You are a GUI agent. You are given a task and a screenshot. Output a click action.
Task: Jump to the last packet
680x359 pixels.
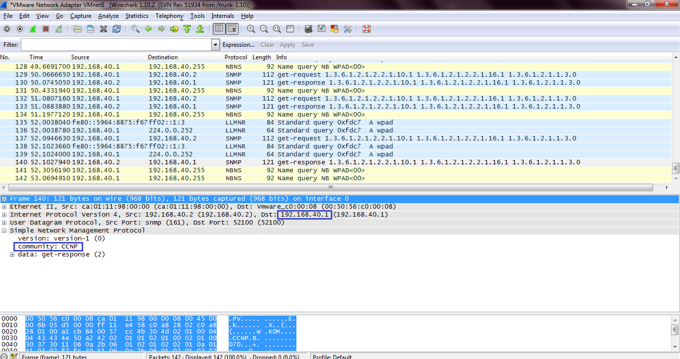(200, 29)
